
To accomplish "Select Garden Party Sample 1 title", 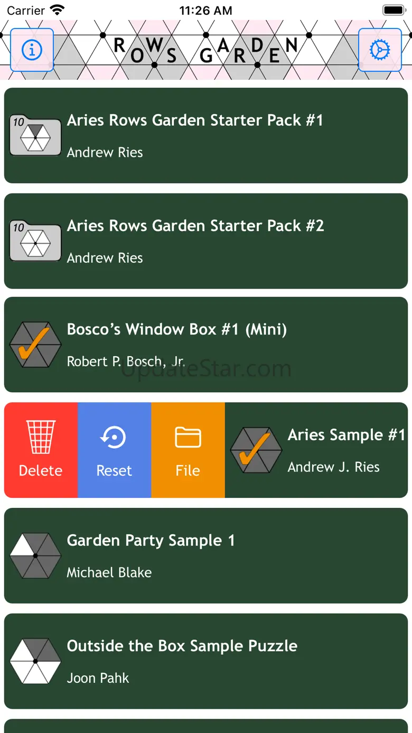I will point(151,541).
